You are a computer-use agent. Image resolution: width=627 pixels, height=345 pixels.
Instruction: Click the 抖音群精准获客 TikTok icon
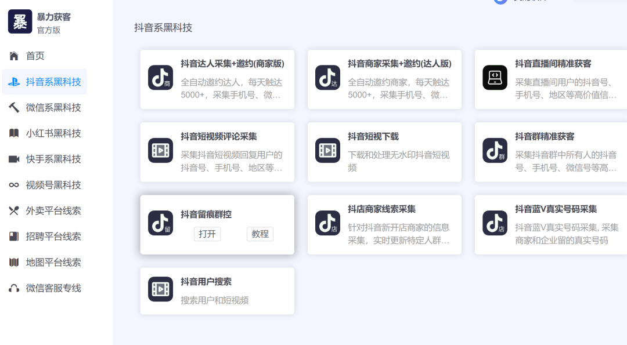[x=495, y=150]
